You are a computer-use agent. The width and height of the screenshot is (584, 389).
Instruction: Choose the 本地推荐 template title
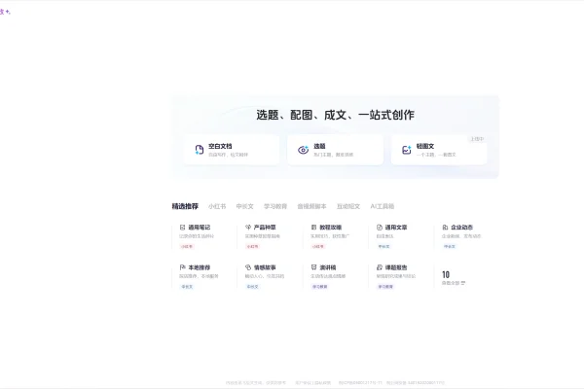coord(200,267)
